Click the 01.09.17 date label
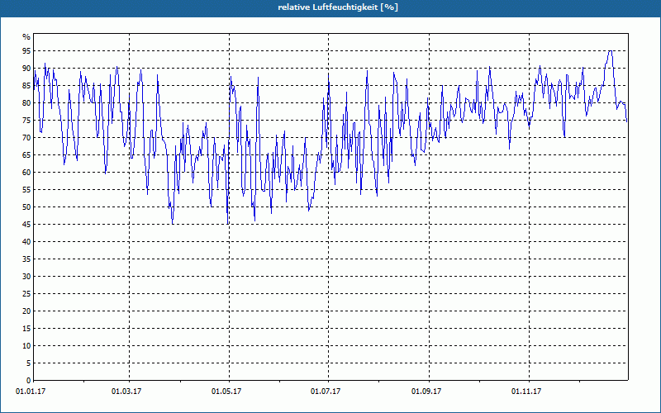661x413 pixels. coord(426,391)
